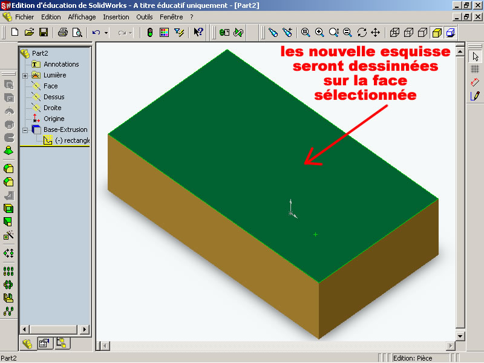Select the Face plane in tree
This screenshot has height=363, width=484.
(51, 86)
